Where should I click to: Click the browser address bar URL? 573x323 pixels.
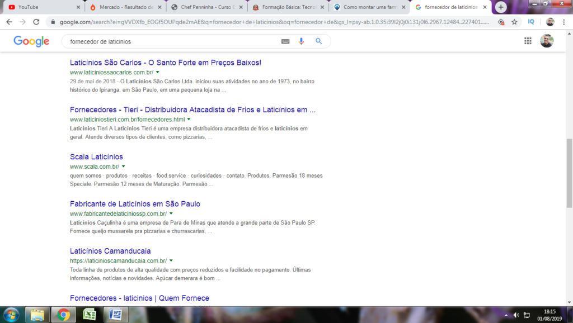click(x=274, y=22)
